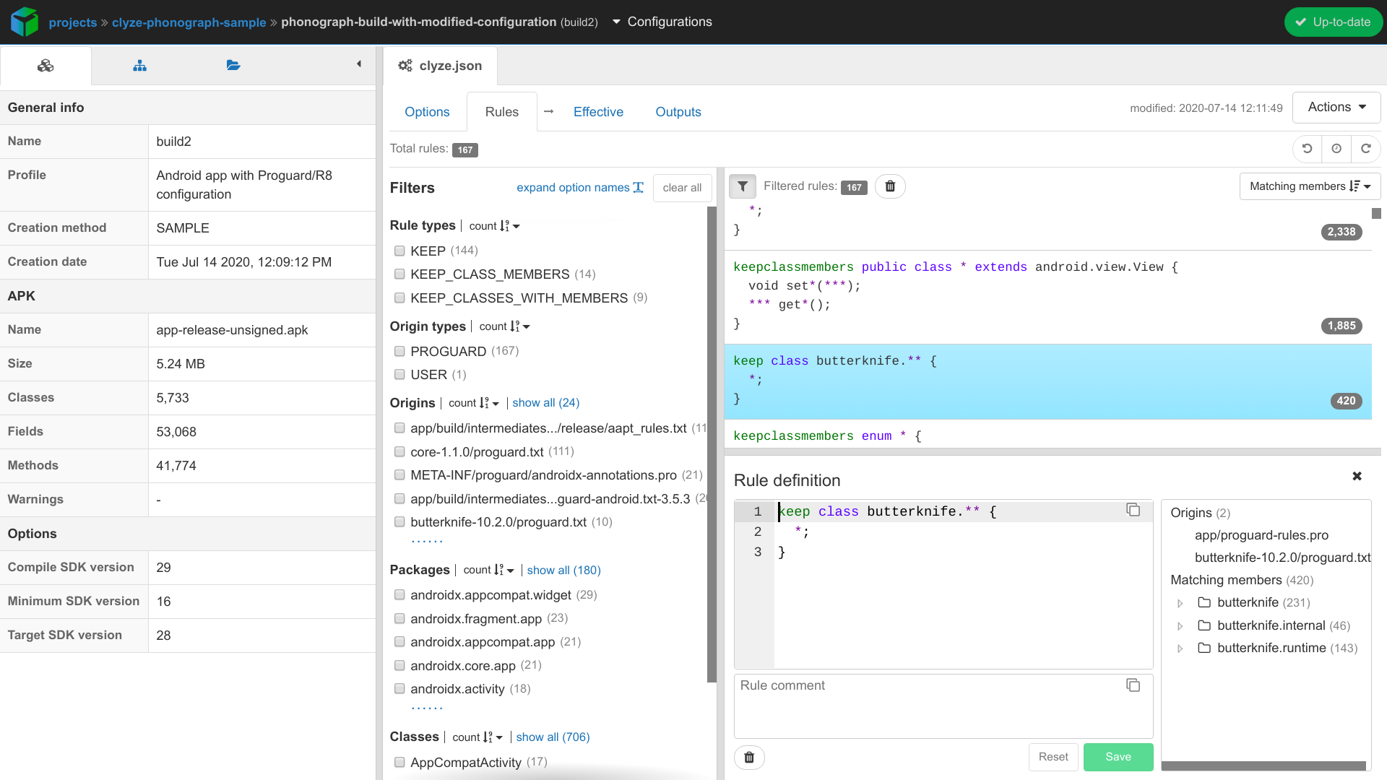This screenshot has height=780, width=1387.
Task: Toggle the filter funnel icon
Action: coord(743,186)
